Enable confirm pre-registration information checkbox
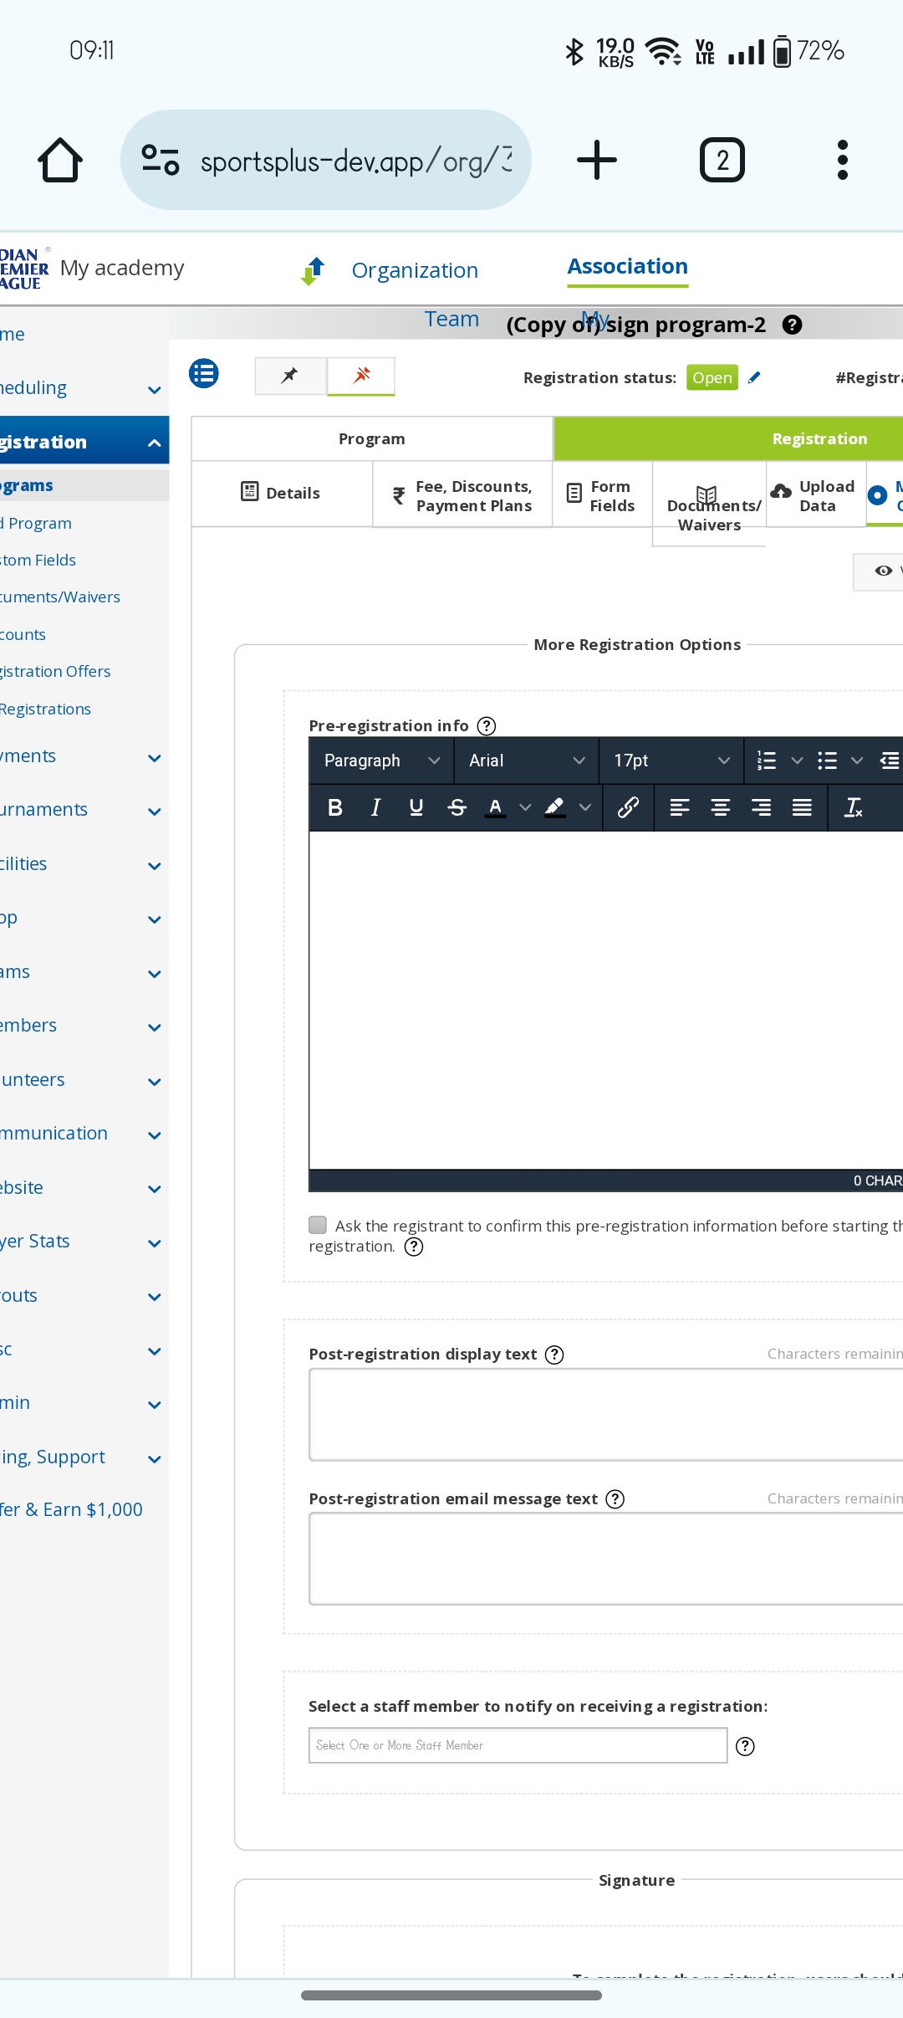Viewport: 903px width, 2018px height. point(318,1225)
